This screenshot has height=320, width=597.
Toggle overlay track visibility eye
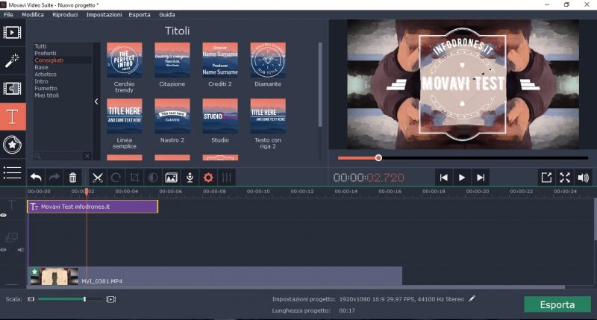tap(4, 250)
